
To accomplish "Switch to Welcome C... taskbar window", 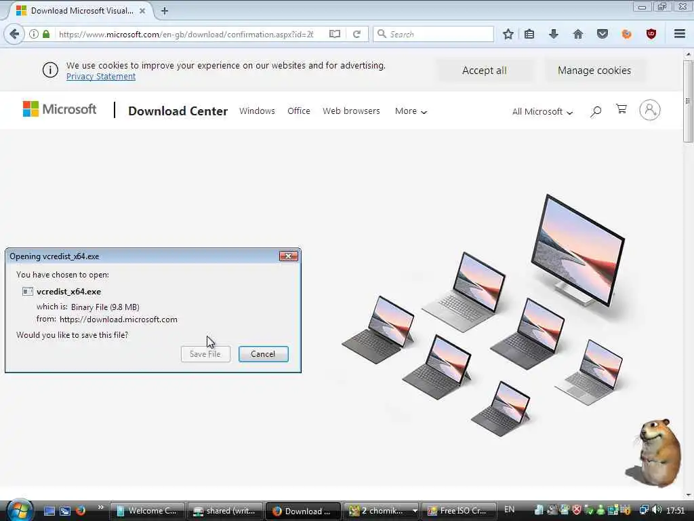I will pos(147,511).
